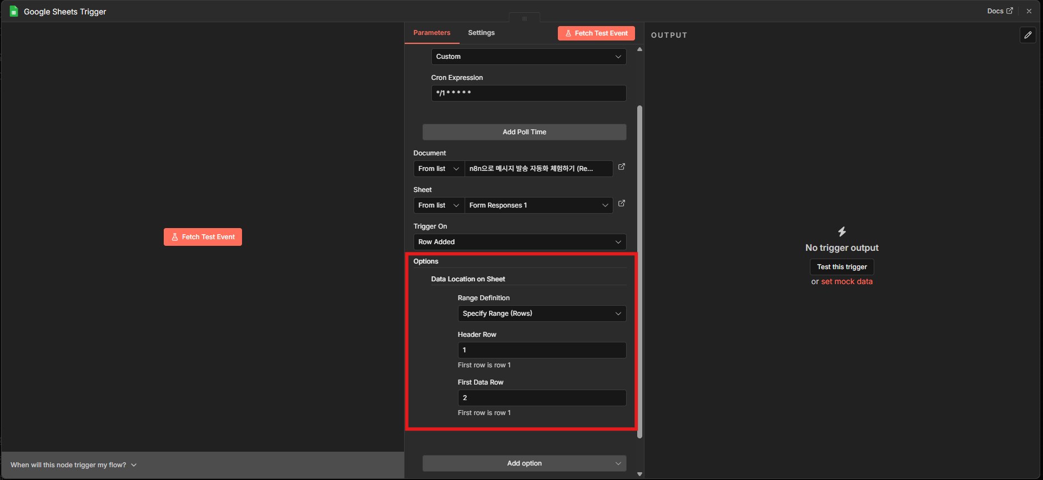
Task: Switch to the Settings tab
Action: pos(481,33)
